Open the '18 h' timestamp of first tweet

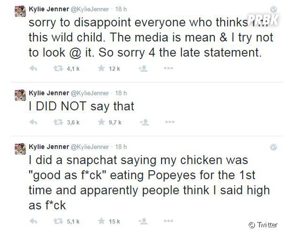(x=121, y=9)
